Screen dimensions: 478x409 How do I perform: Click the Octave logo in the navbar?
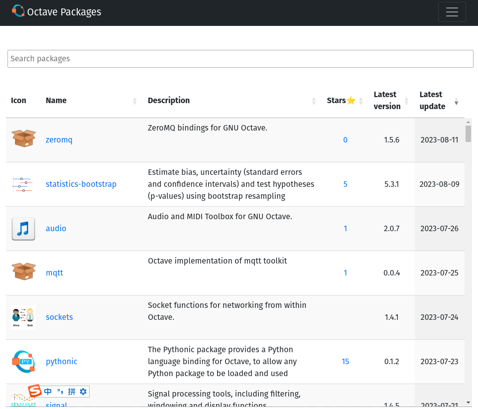click(18, 11)
